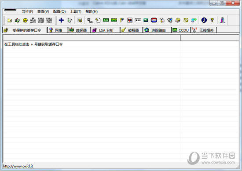The height and width of the screenshot is (171, 242).
Task: Open the 无线相关 tab
Action: coord(204,30)
